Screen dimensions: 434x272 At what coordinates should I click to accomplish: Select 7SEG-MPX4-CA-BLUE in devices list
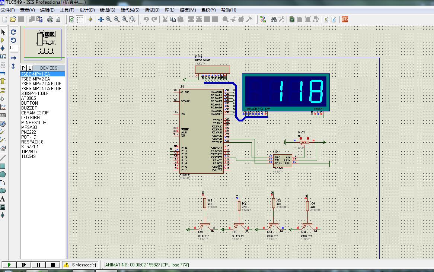41,89
